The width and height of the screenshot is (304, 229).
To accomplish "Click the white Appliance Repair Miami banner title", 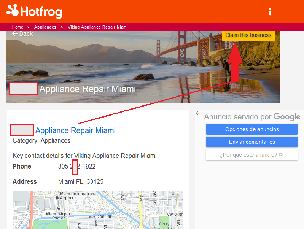I will (x=88, y=89).
